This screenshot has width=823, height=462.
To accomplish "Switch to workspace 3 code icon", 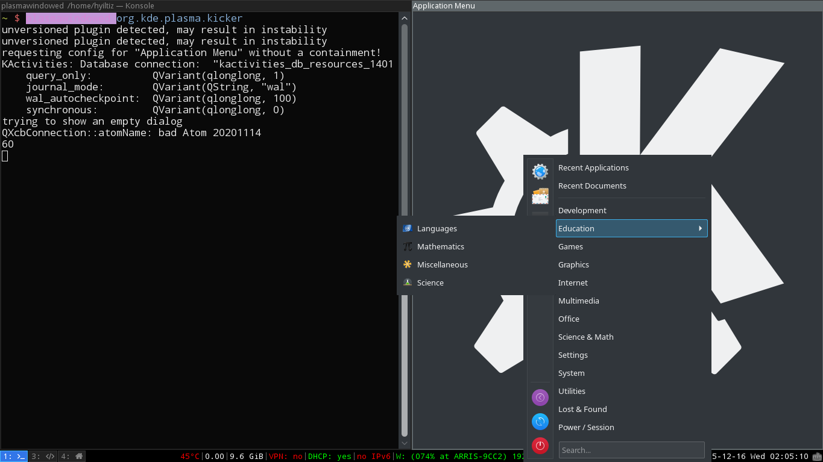I will tap(43, 457).
